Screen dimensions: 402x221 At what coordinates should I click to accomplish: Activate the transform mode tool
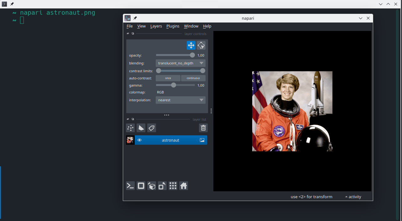point(201,45)
